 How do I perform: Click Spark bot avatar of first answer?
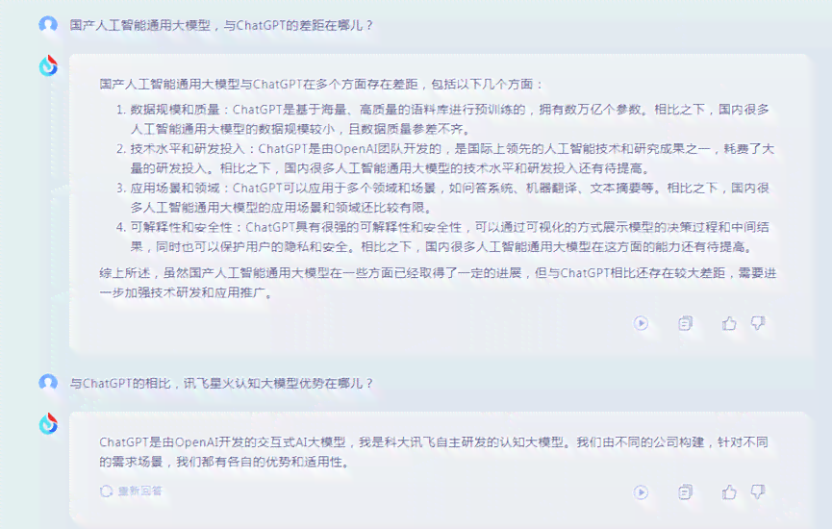coord(48,65)
